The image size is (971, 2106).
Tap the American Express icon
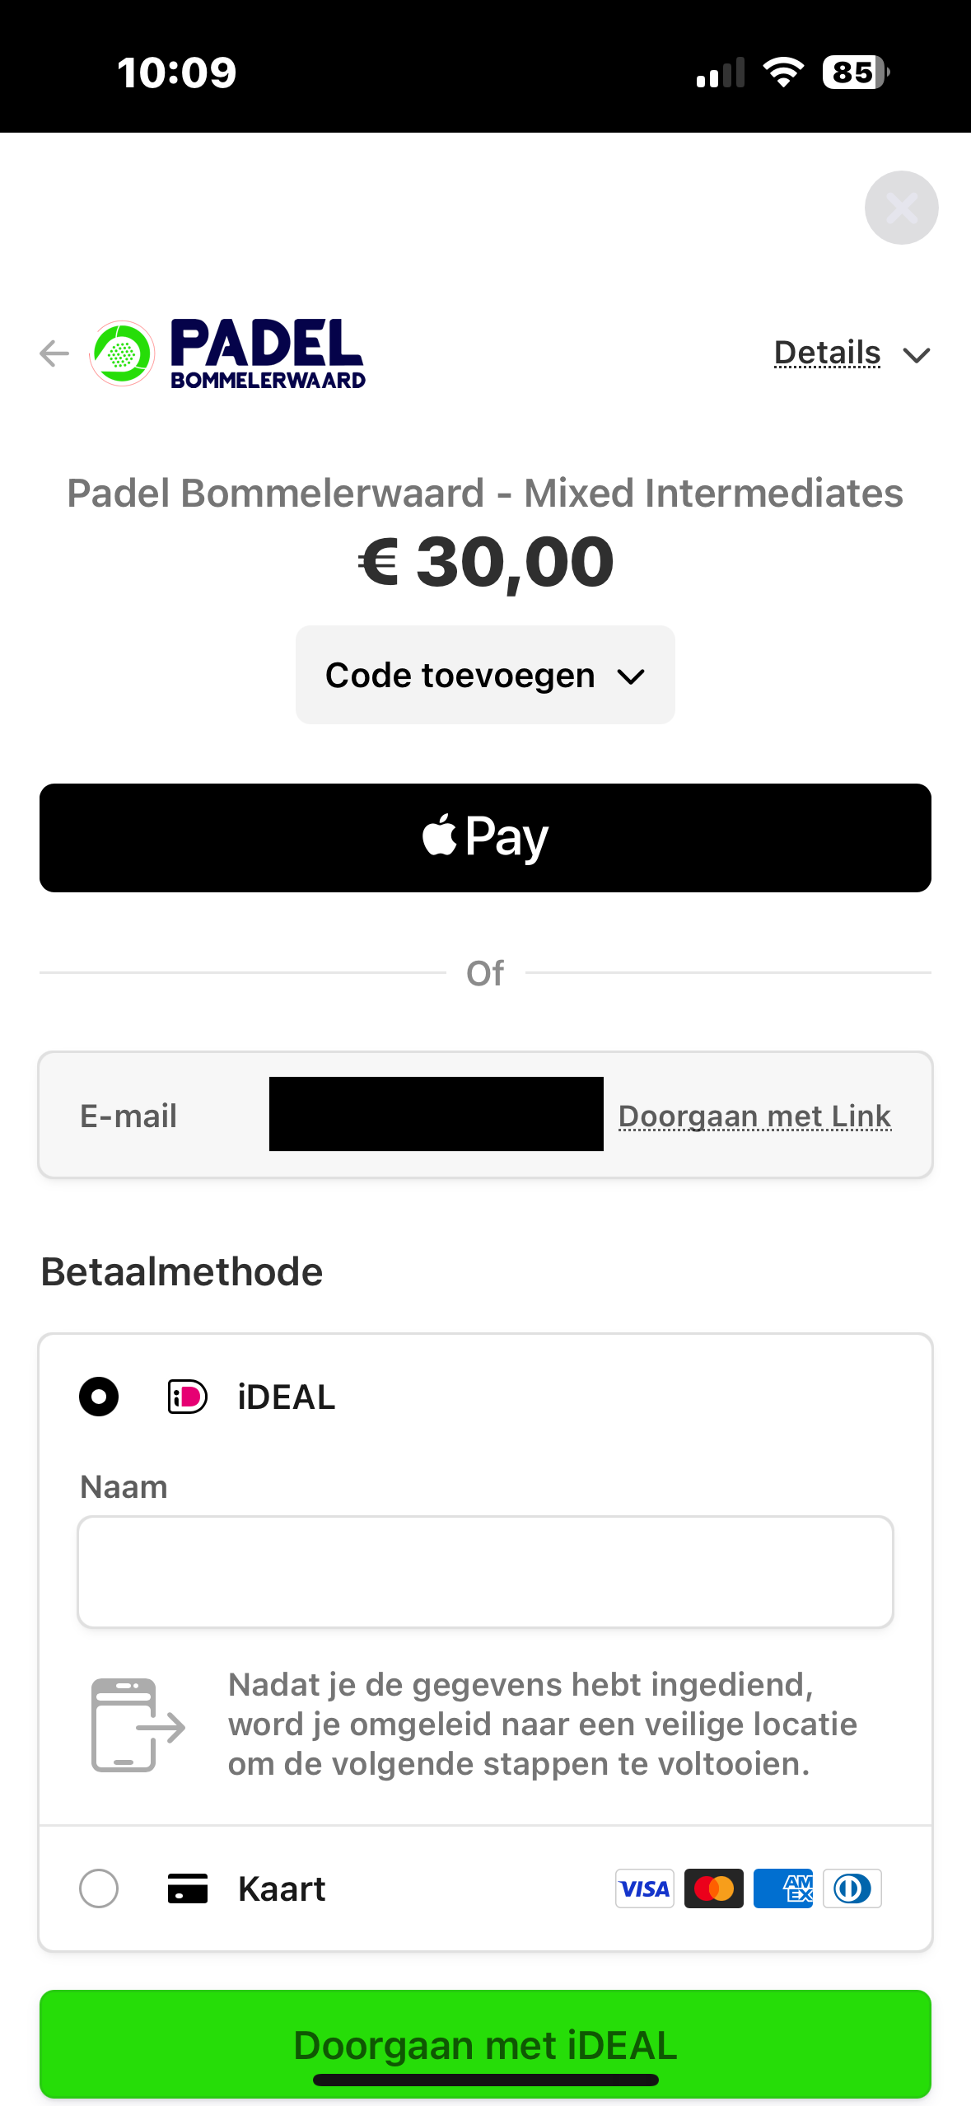click(x=782, y=1888)
